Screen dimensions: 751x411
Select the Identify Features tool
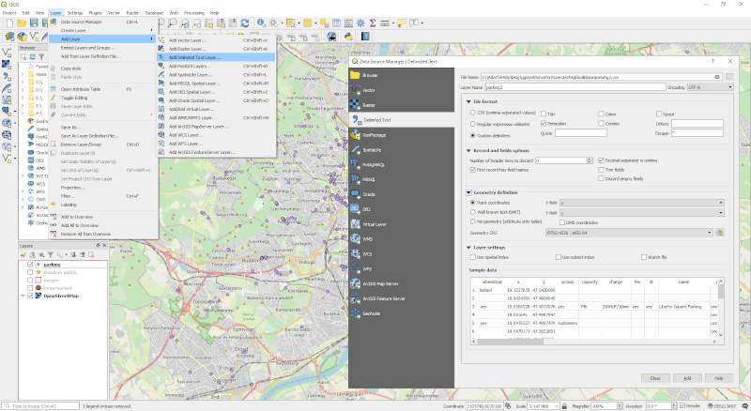pyautogui.click(x=261, y=23)
